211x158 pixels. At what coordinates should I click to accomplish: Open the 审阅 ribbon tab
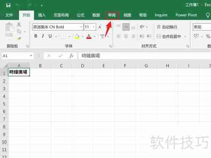112,15
